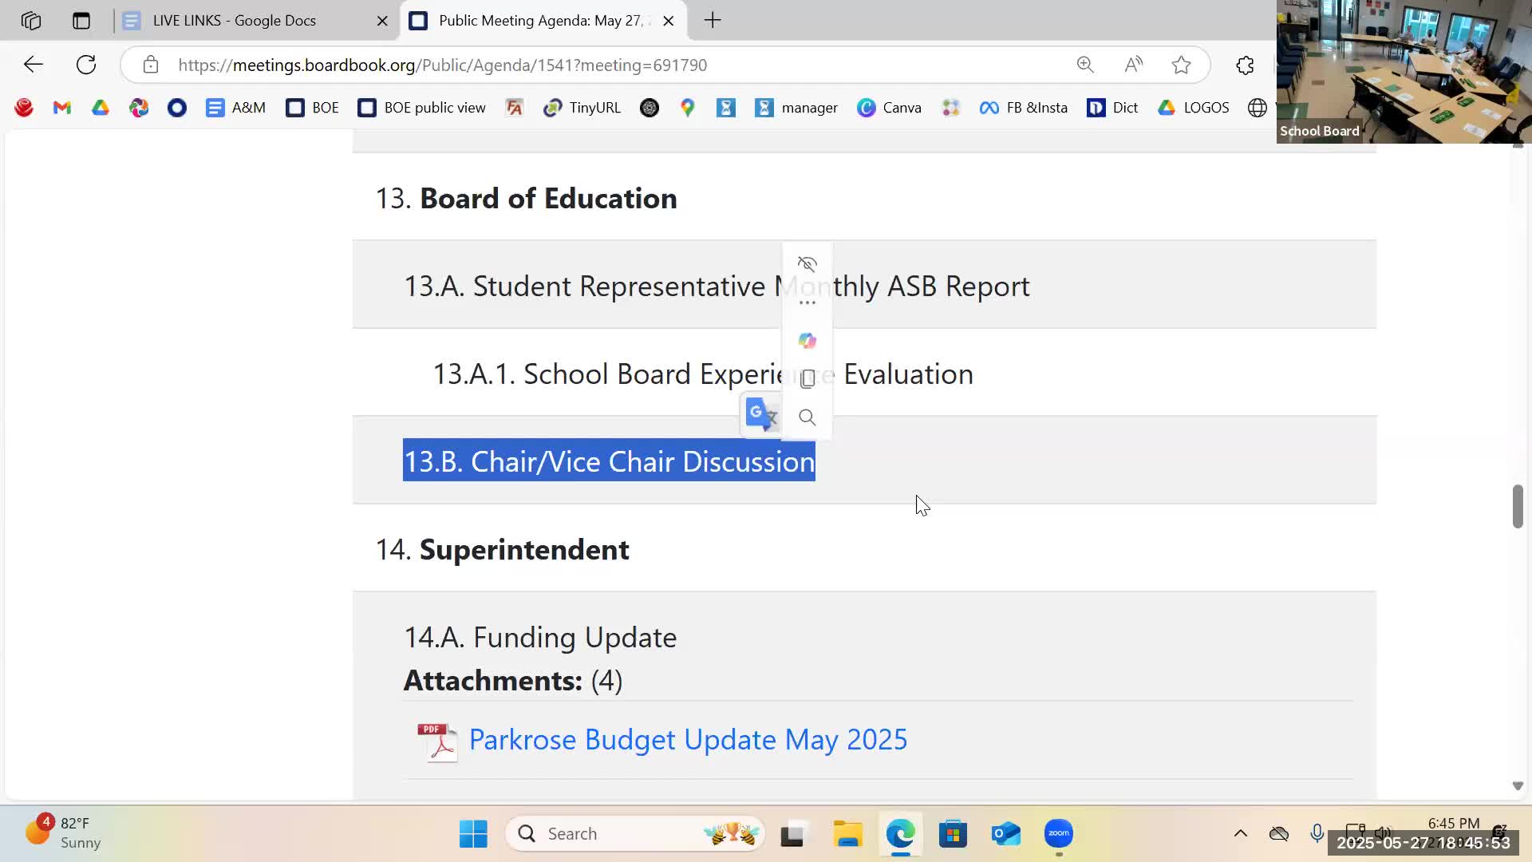
Task: Copy the selected text from mini menu
Action: click(807, 379)
